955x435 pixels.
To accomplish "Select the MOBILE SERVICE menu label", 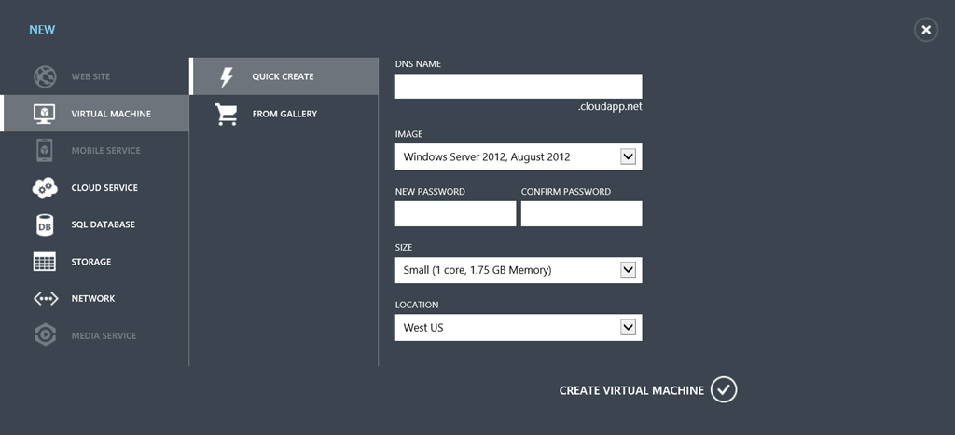I will 106,150.
